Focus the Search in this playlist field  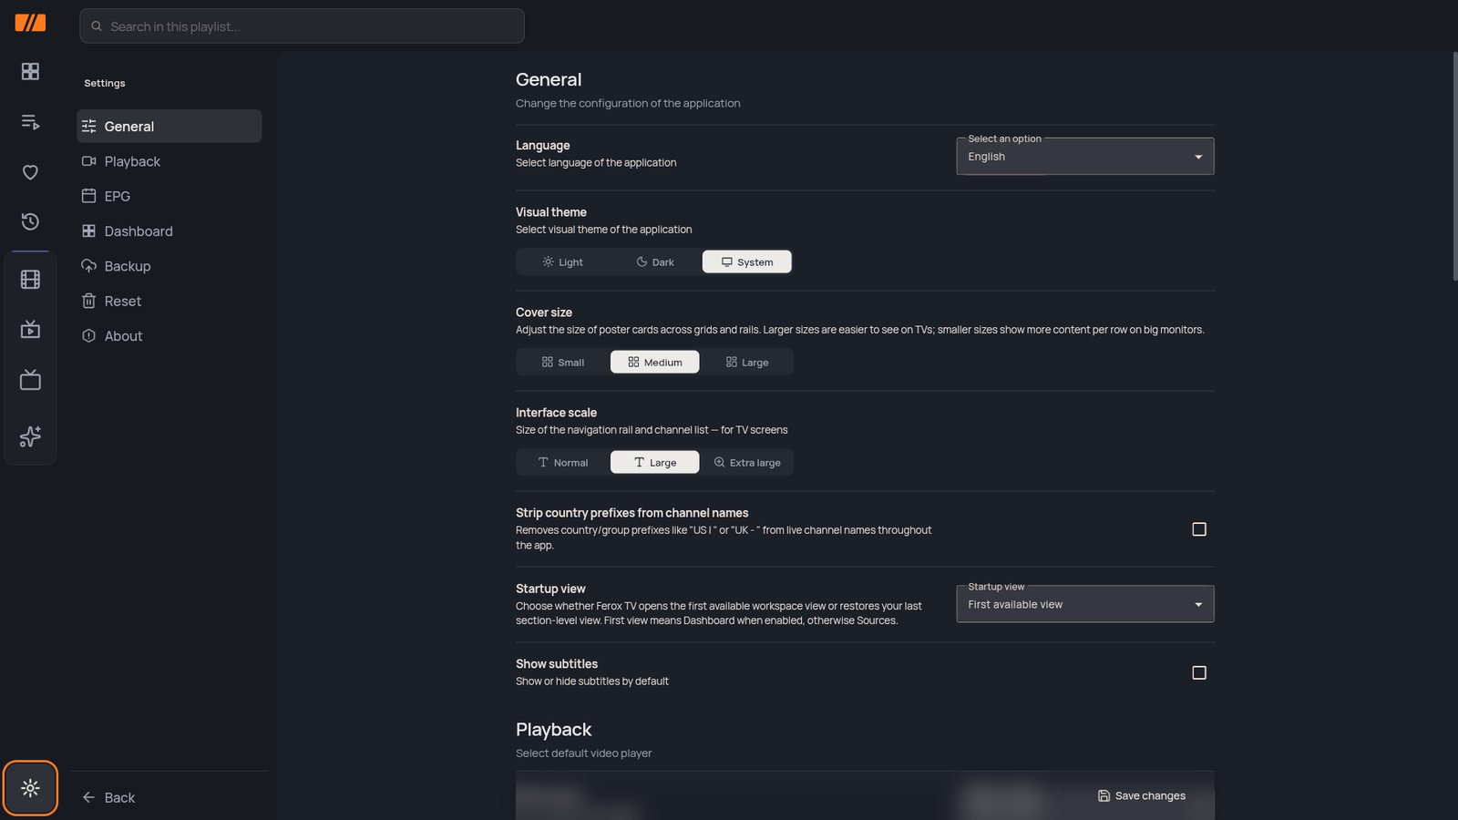pos(302,26)
